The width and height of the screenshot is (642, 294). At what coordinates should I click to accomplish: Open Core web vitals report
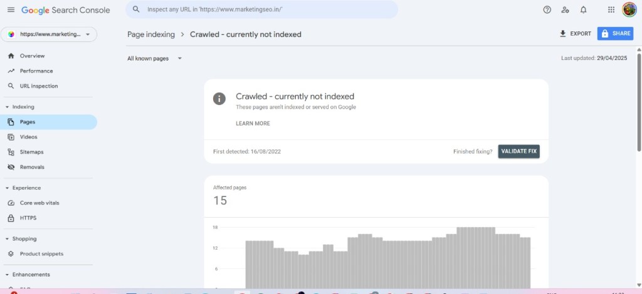39,203
